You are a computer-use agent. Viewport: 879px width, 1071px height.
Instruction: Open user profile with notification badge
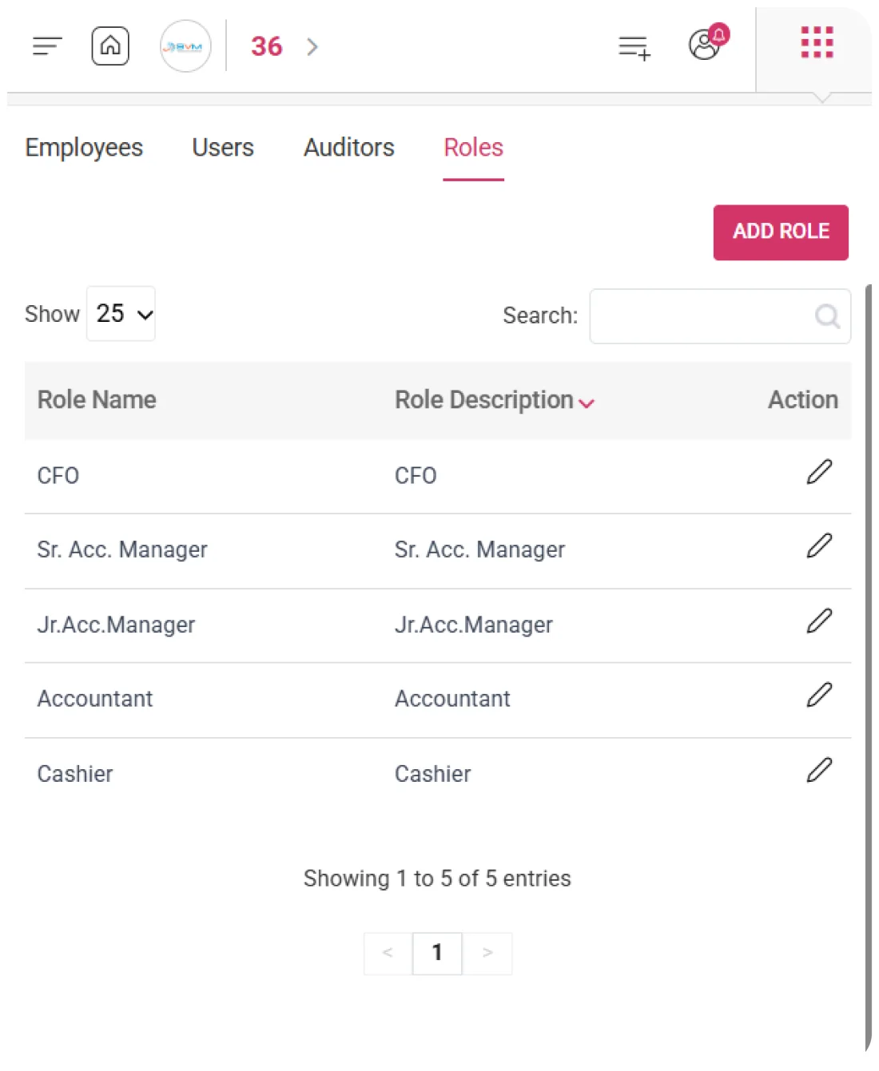click(x=708, y=42)
